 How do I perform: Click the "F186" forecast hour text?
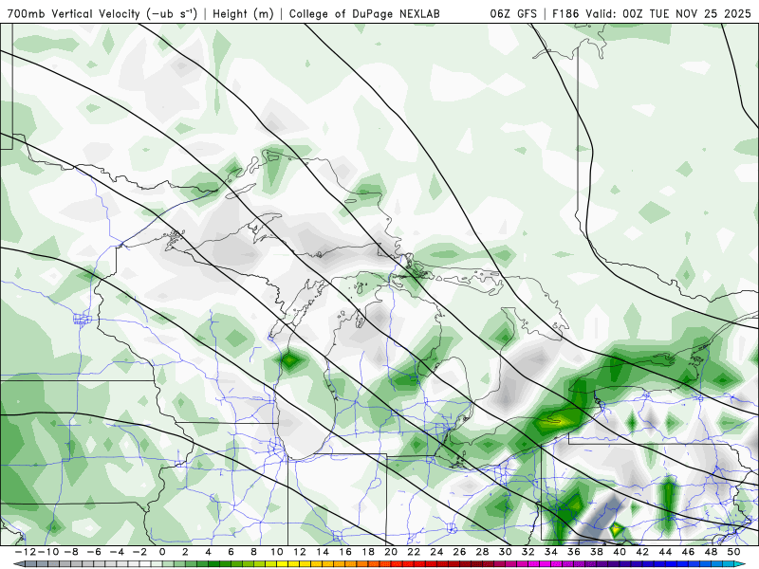(x=565, y=14)
